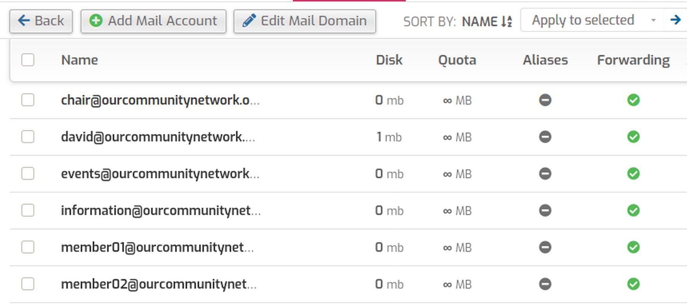Viewport: 687px width, 304px height.
Task: Click the sort direction icon beside NAME
Action: pyautogui.click(x=506, y=21)
